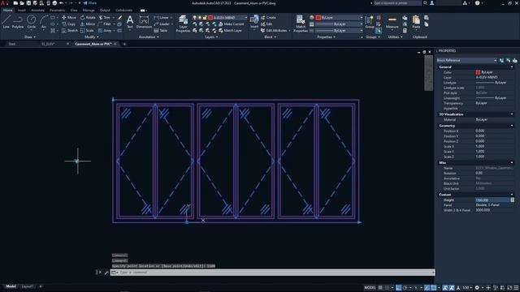Viewport: 520px width, 292px height.
Task: Toggle grid display in status bar
Action: (380, 288)
